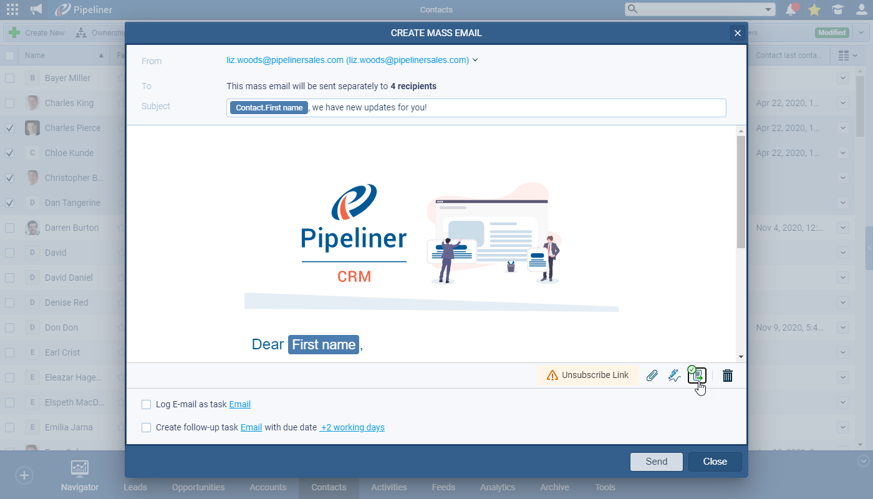Screen dimensions: 873x499
Task: Click the megaphone announcements icon
Action: pyautogui.click(x=36, y=9)
